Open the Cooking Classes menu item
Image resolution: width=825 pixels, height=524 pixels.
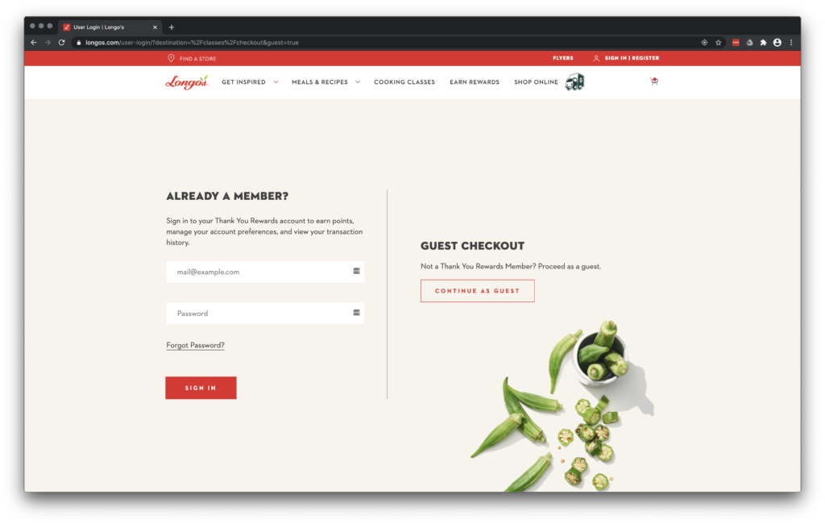point(404,82)
